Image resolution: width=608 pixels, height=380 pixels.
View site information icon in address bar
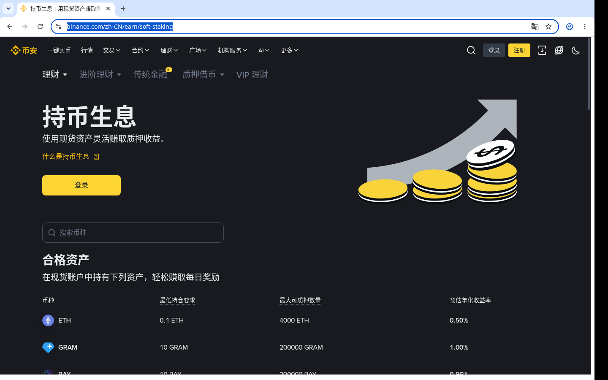(58, 27)
